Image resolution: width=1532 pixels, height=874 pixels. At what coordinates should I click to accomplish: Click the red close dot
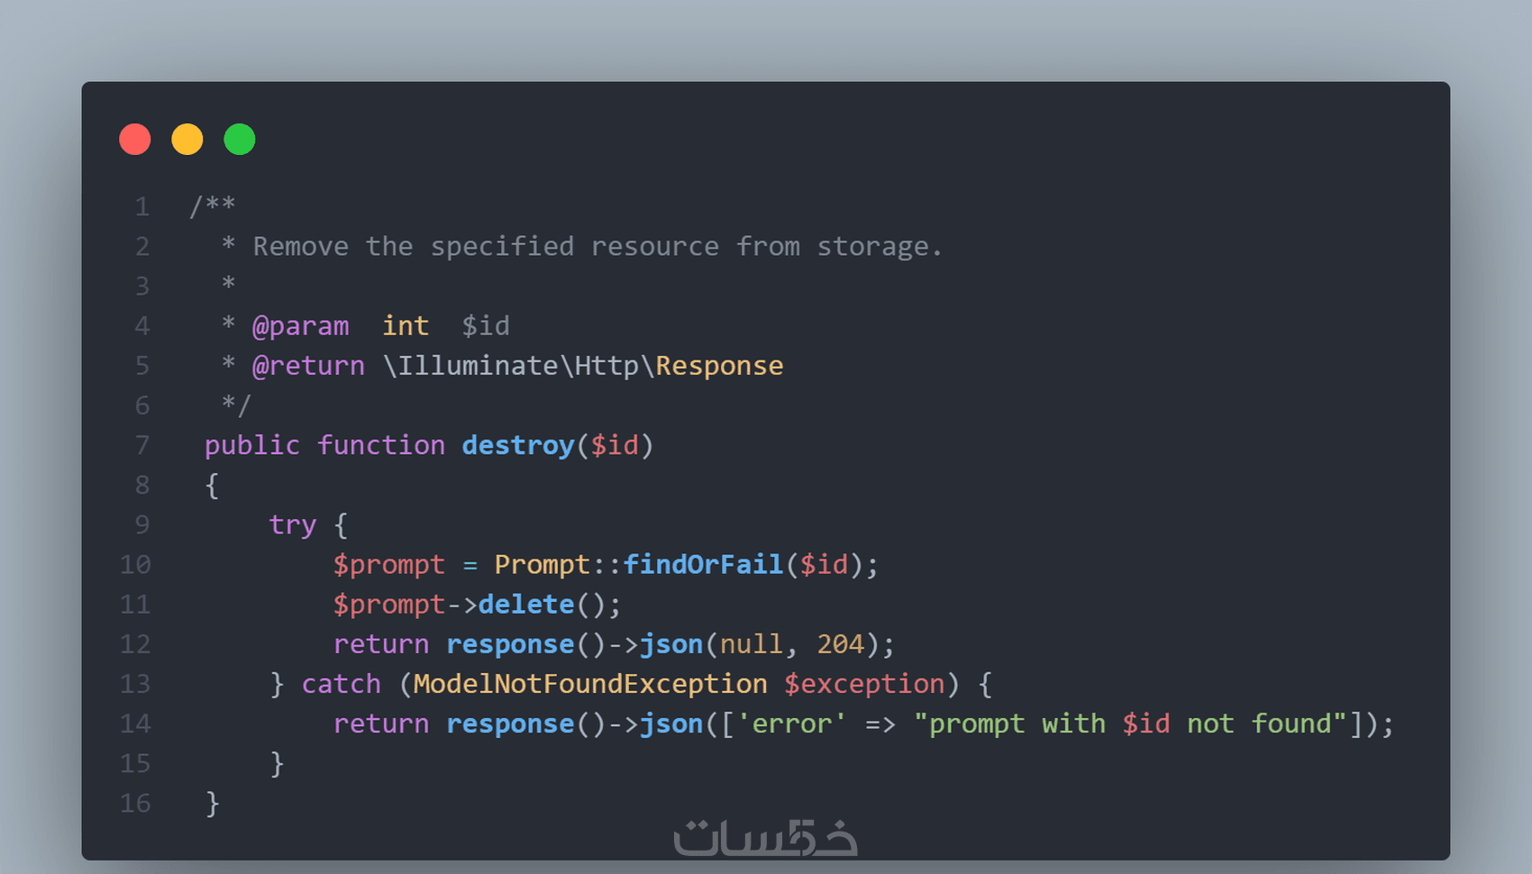pos(135,140)
